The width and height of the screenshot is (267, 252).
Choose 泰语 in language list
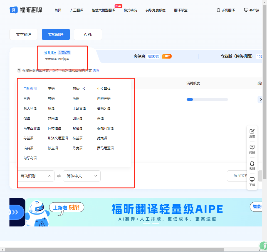(x=100, y=118)
